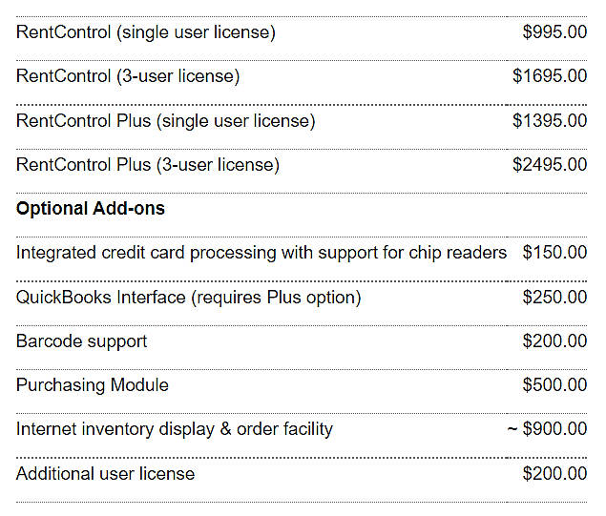Viewport: 606px width, 516px height.
Task: Select RentControl Plus (3-user license) label
Action: [148, 165]
